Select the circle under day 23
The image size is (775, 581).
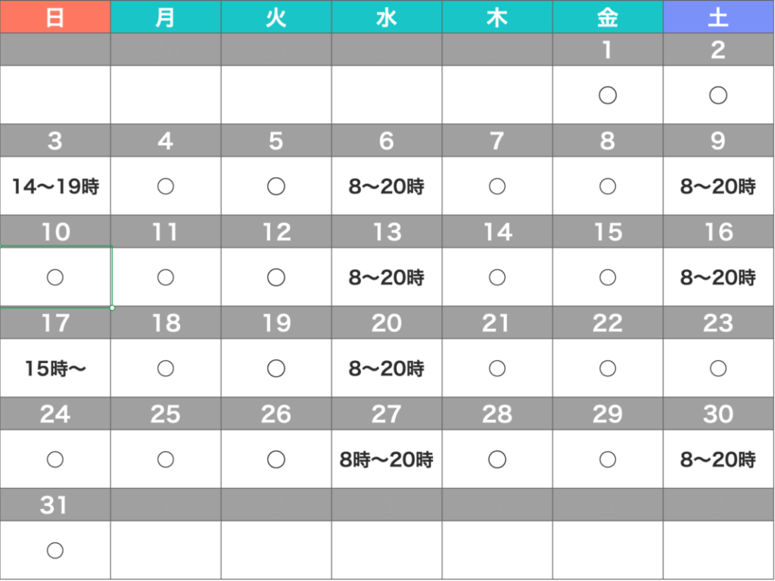pos(718,368)
